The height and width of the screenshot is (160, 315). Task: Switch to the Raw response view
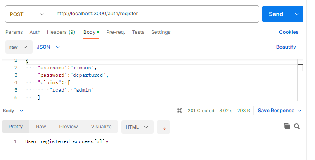tap(41, 127)
